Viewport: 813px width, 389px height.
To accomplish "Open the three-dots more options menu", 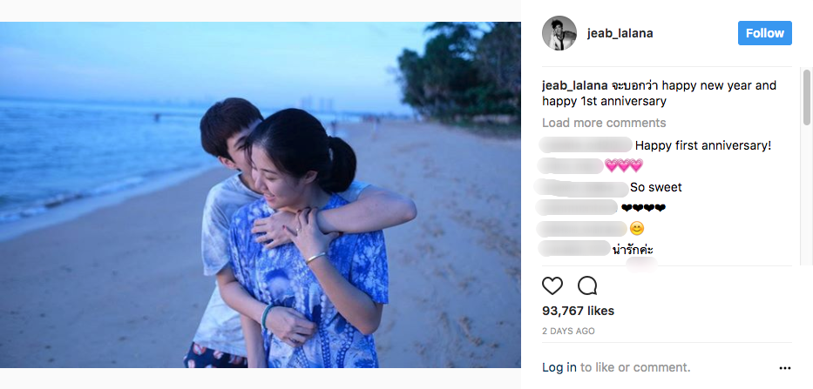I will (785, 368).
